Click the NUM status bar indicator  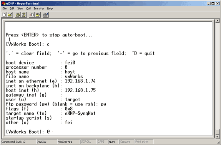click(111, 142)
